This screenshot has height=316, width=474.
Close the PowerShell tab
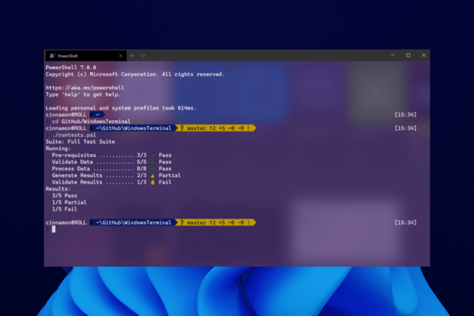[120, 56]
